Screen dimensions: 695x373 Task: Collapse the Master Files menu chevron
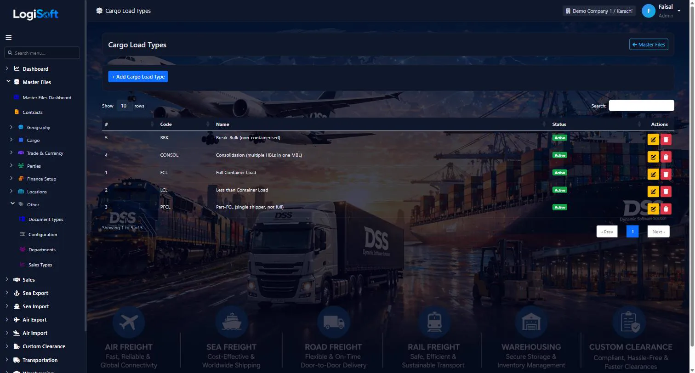(x=8, y=81)
